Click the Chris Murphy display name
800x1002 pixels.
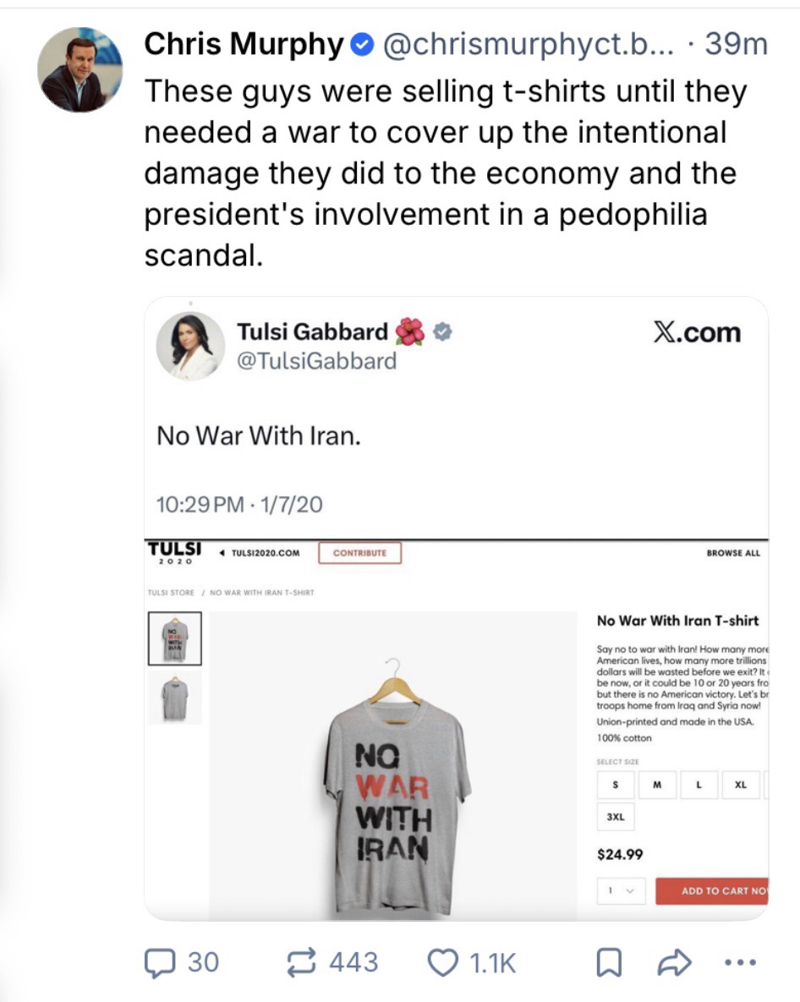[x=243, y=45]
